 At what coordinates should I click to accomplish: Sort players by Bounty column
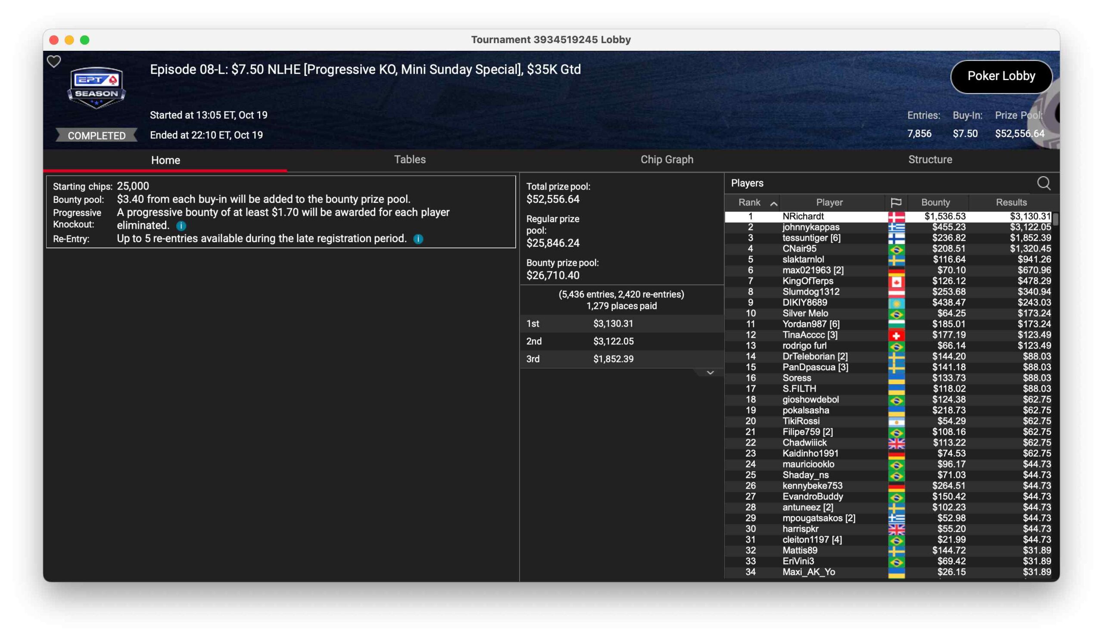(935, 203)
